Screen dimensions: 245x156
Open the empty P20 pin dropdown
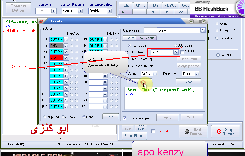[105, 82]
